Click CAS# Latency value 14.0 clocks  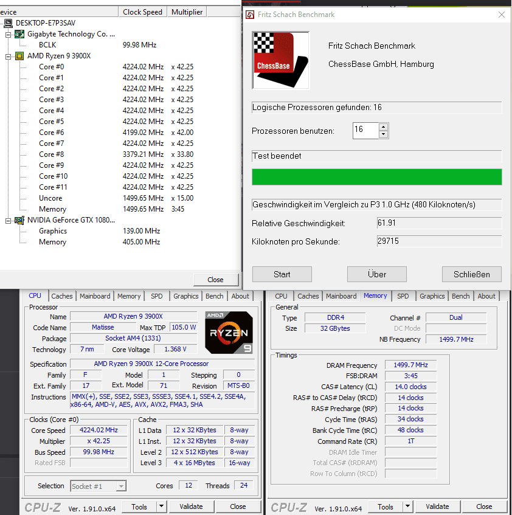[410, 387]
